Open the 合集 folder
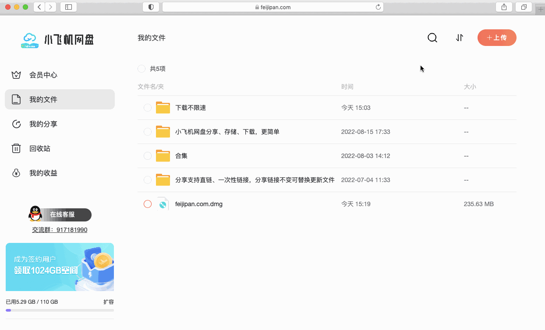Screen dimensions: 545x330 (180, 155)
